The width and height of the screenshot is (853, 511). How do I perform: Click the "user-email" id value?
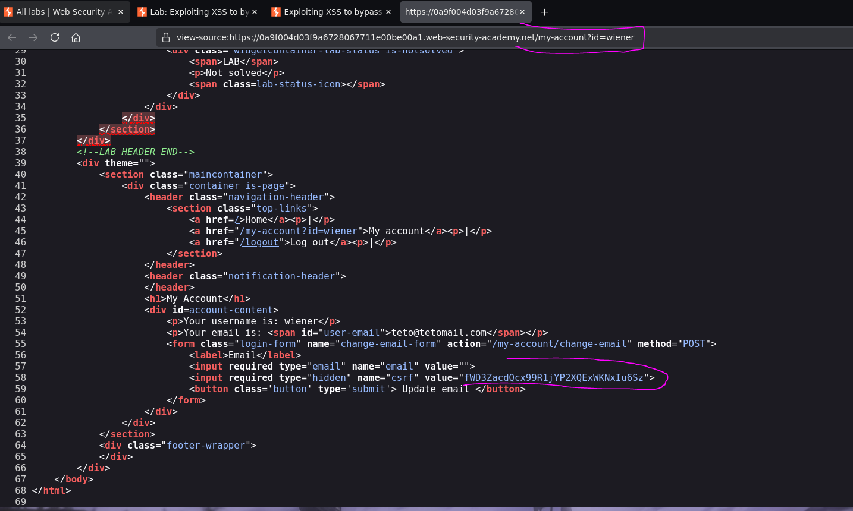[352, 332]
